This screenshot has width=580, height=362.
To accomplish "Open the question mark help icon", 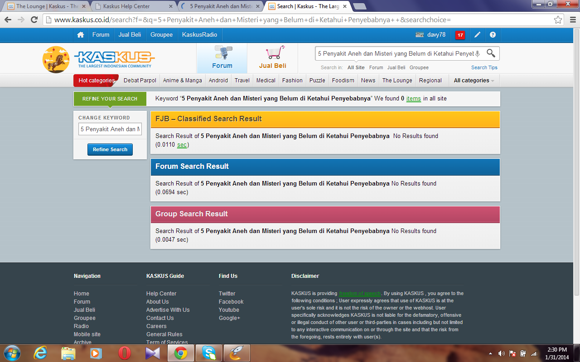I will [x=493, y=35].
